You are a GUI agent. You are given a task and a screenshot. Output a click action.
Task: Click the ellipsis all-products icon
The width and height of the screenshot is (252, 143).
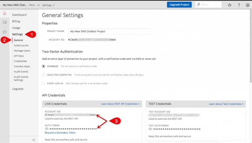point(4,32)
